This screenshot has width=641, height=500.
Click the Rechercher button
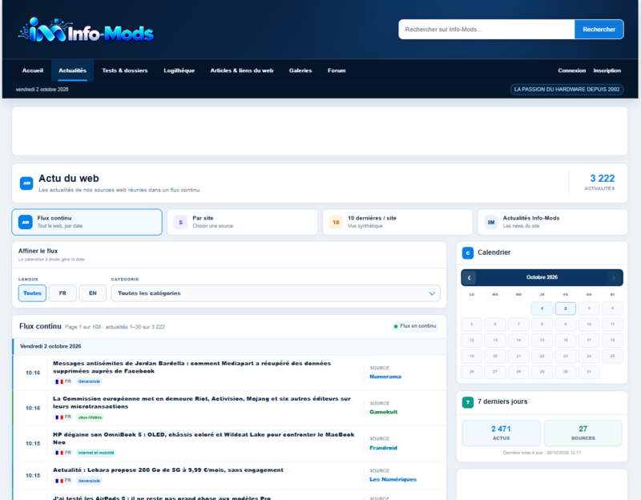pos(599,30)
